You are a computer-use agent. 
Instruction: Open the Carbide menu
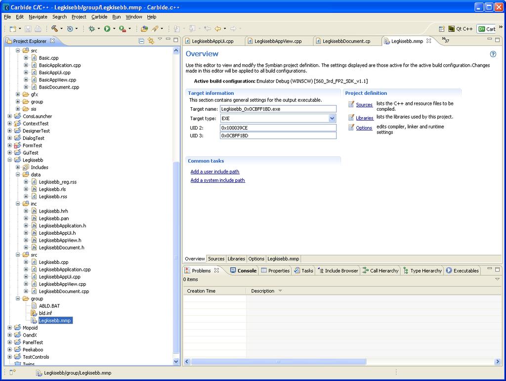click(99, 17)
